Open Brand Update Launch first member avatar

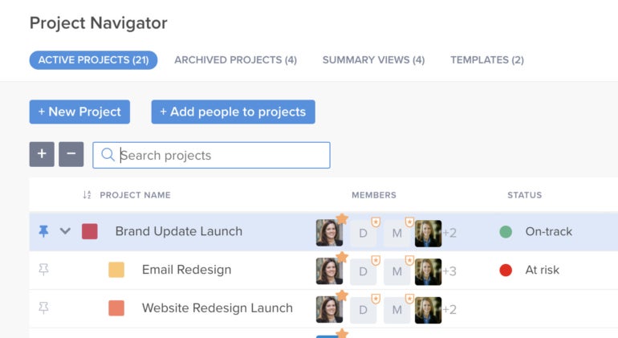(x=329, y=233)
